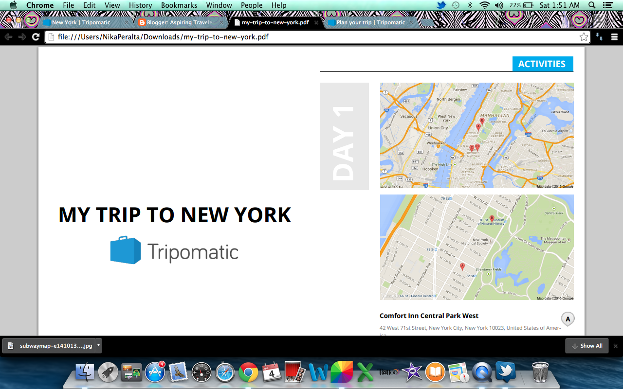Open the Edit menu
Image resolution: width=623 pixels, height=389 pixels.
89,5
